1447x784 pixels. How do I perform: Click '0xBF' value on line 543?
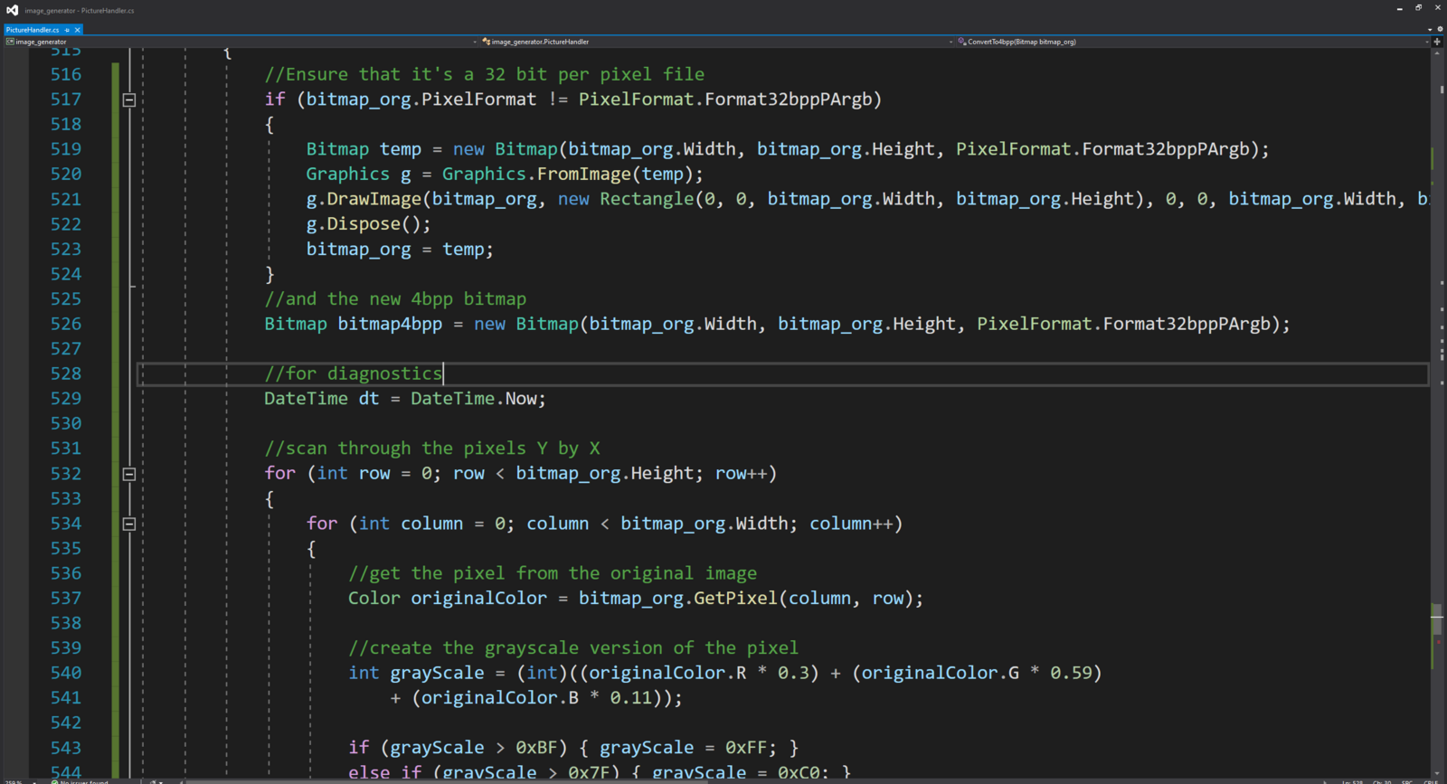click(x=536, y=748)
